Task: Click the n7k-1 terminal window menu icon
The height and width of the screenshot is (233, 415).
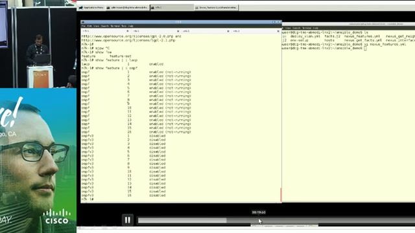Action: [83, 22]
